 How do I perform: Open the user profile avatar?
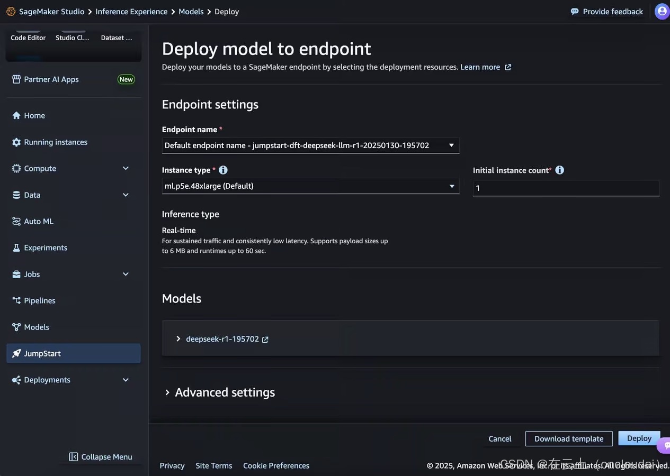(662, 11)
